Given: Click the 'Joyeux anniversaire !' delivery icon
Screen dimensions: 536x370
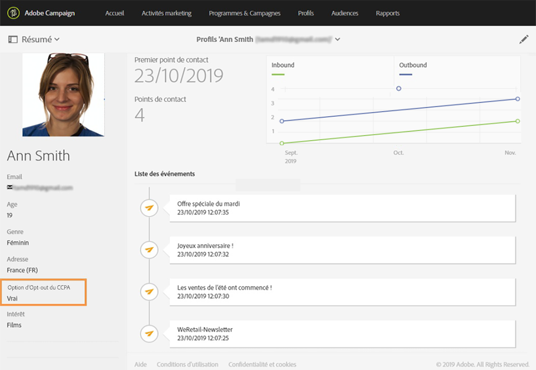Looking at the screenshot, I should pyautogui.click(x=149, y=250).
